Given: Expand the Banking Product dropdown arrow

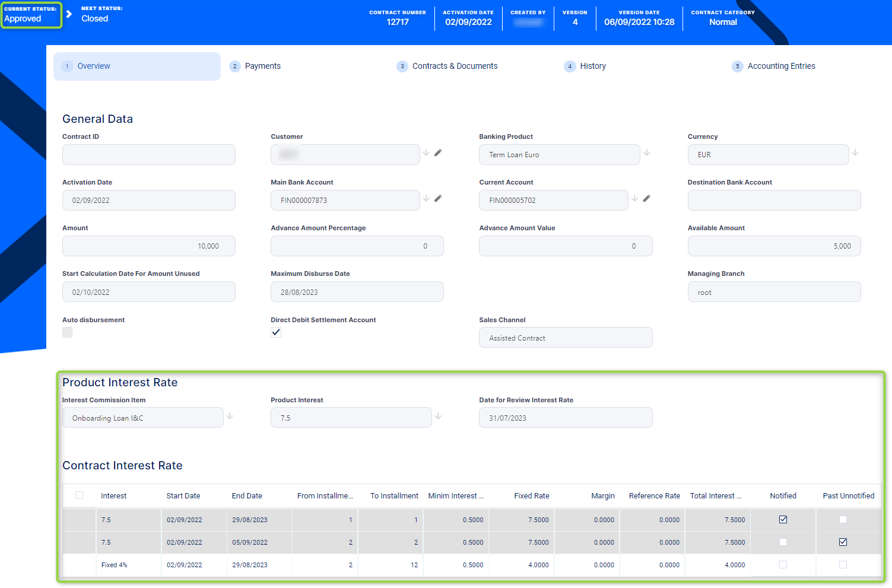Looking at the screenshot, I should [647, 153].
